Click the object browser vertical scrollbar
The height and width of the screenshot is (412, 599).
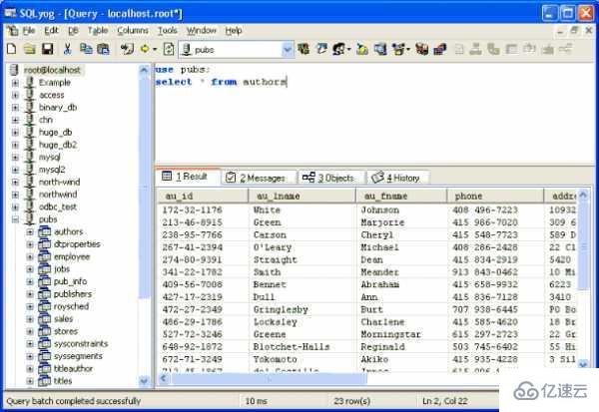(146, 219)
